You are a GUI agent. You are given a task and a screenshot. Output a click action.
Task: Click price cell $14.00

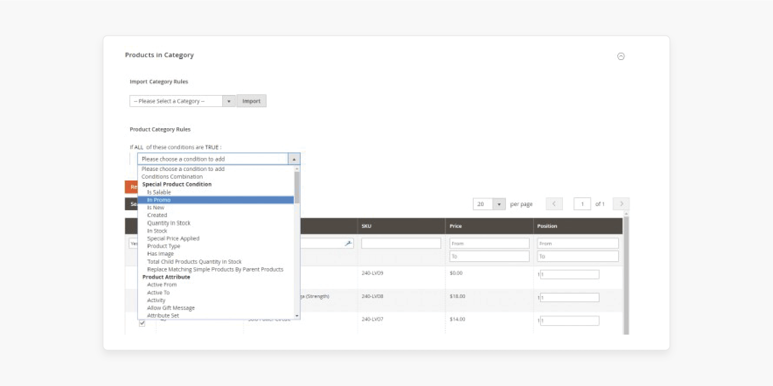pos(457,319)
